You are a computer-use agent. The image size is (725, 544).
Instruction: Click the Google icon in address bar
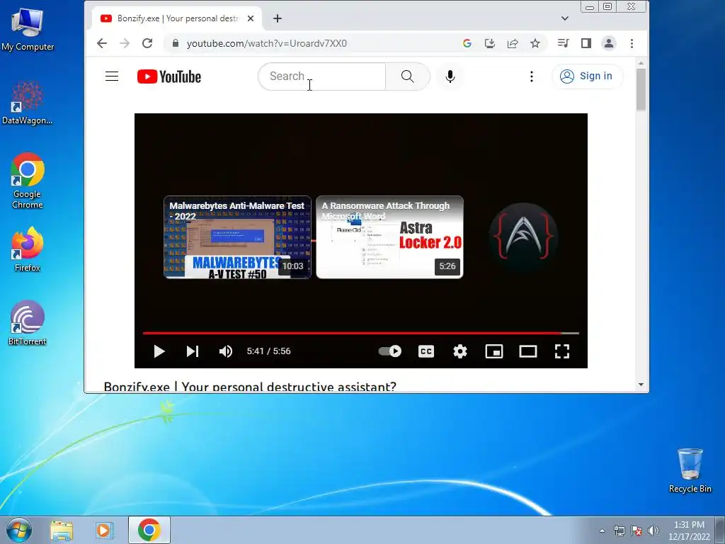pos(467,43)
